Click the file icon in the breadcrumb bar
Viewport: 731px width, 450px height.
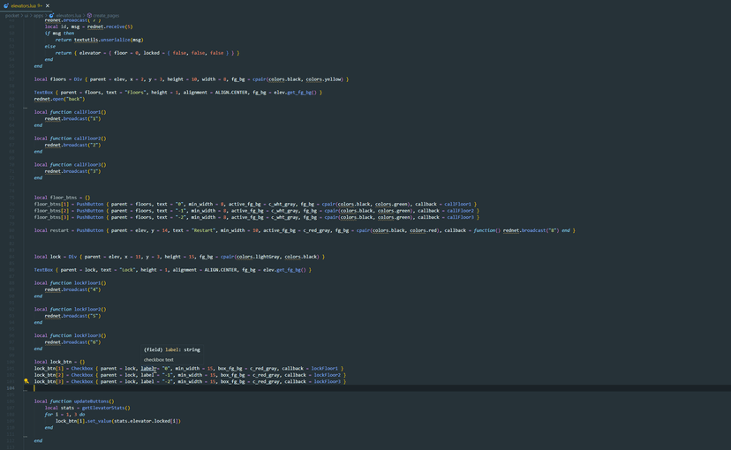point(52,15)
